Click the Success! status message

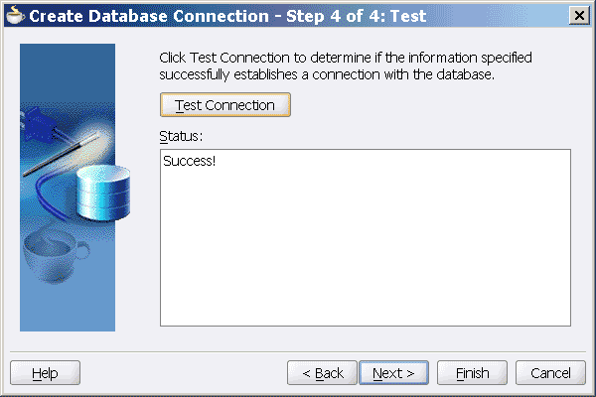pyautogui.click(x=190, y=162)
